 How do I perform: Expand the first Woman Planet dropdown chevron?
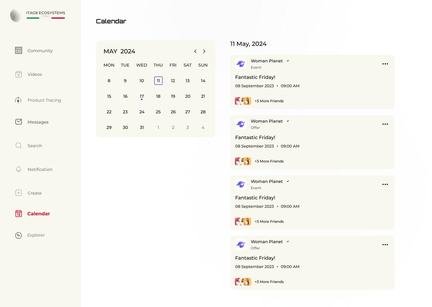pos(288,61)
